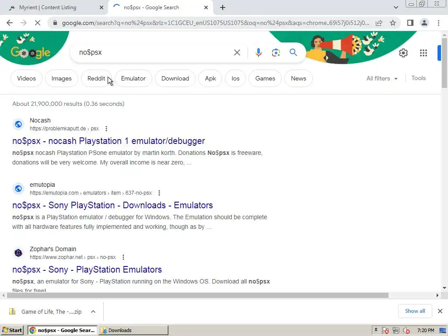Click scroll right arrow on horizontal scrollbar
Viewport: 448px width, 336px height.
click(437, 295)
